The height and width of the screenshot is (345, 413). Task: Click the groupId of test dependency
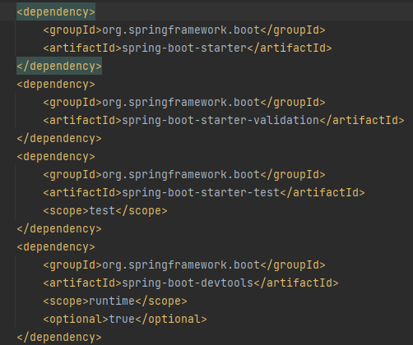tap(181, 175)
